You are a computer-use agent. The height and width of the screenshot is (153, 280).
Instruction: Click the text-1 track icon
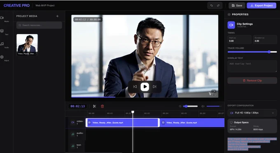coord(73,146)
